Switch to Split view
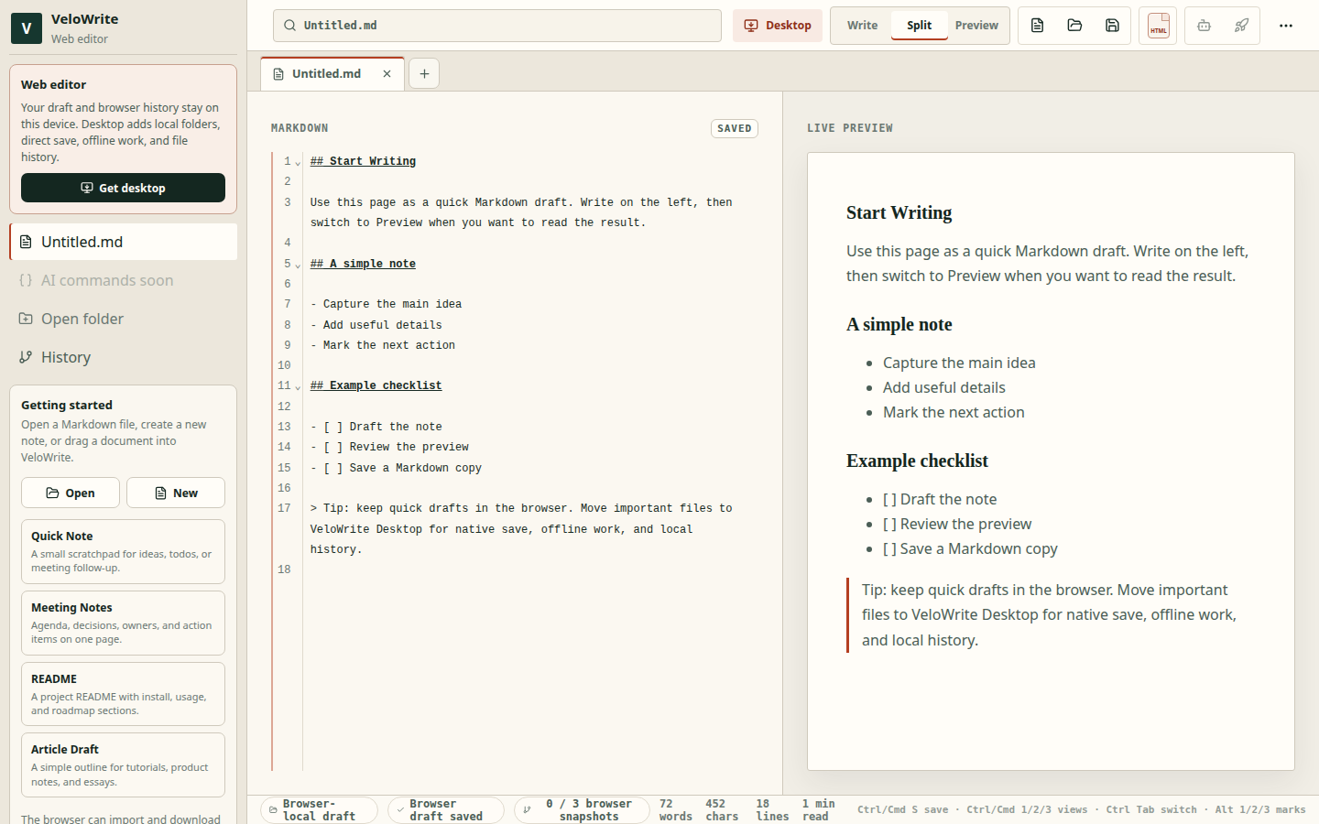 pos(919,26)
